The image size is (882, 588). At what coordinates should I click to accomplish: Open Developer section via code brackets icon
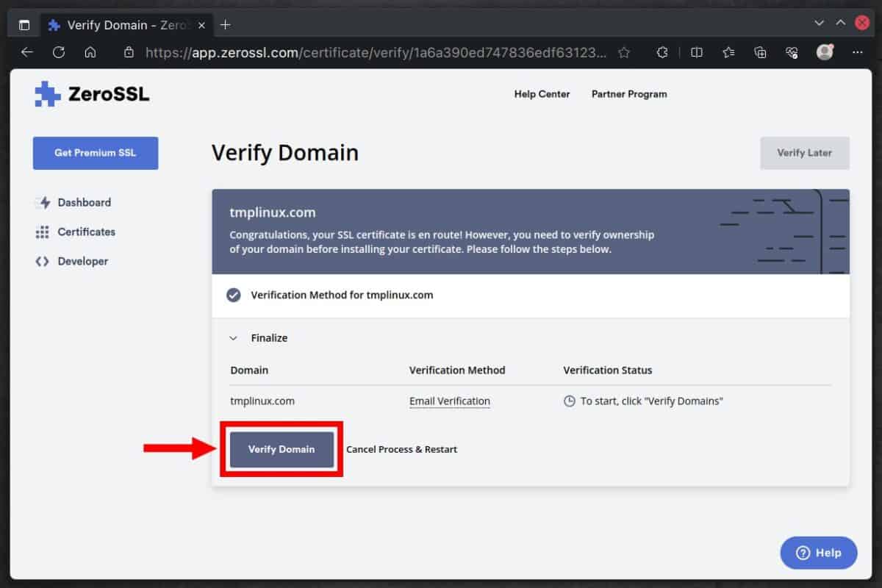[x=42, y=261]
